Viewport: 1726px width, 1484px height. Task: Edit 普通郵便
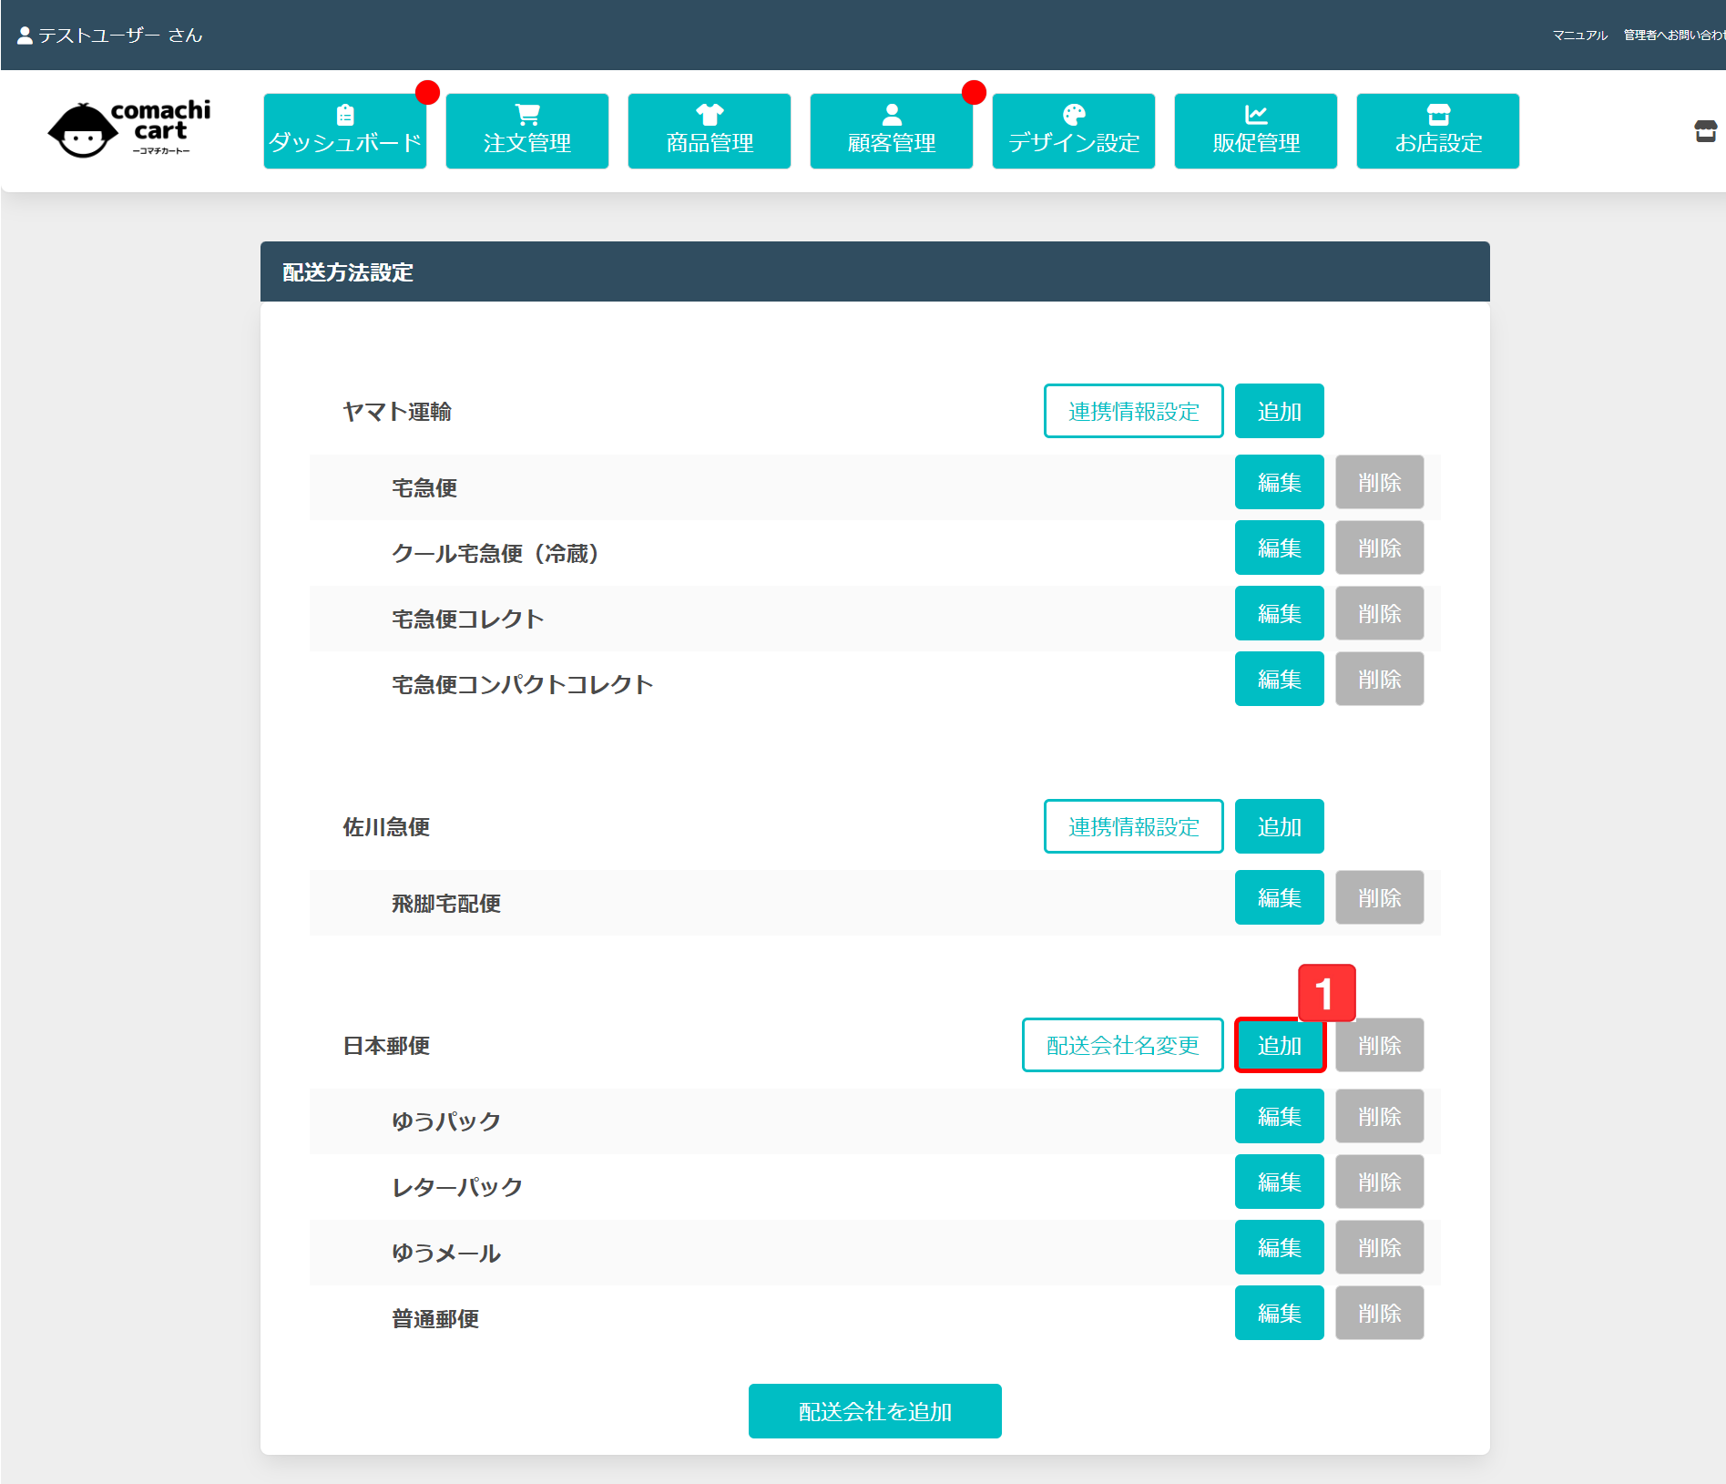[1280, 1313]
